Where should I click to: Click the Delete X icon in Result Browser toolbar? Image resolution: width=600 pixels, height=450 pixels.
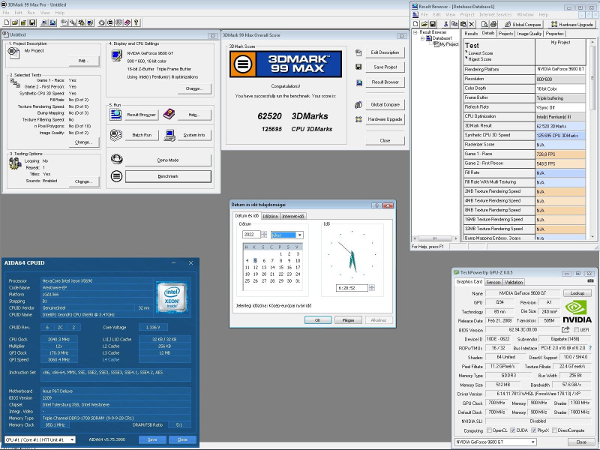tap(472, 24)
